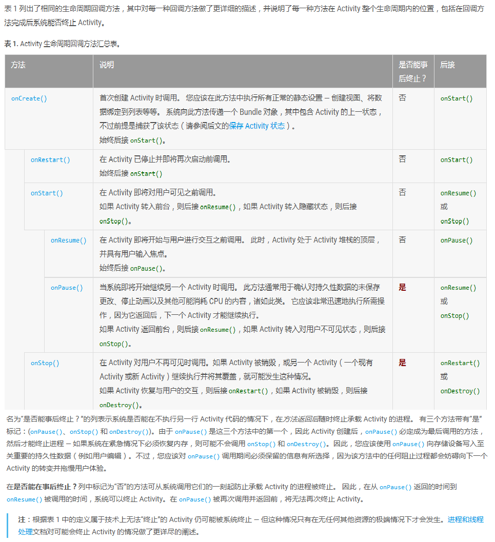Click onStop() in the 后接 cell of the onStart row
495x542 pixels.
click(x=454, y=221)
